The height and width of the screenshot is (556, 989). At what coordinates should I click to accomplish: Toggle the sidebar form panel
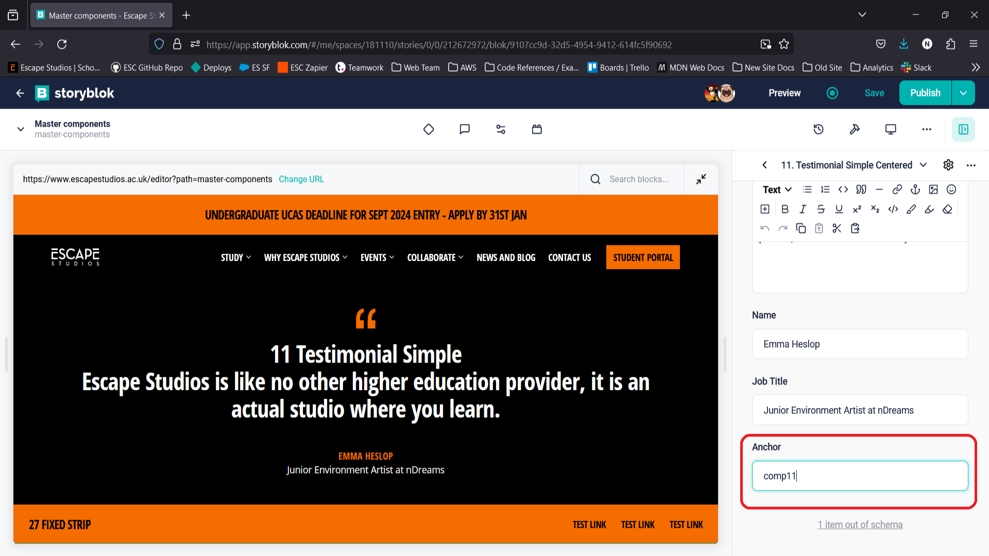pos(963,129)
